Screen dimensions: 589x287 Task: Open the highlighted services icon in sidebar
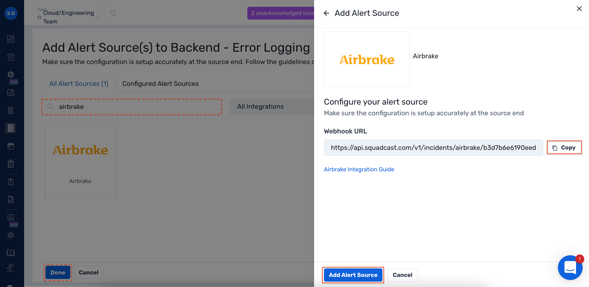11,128
